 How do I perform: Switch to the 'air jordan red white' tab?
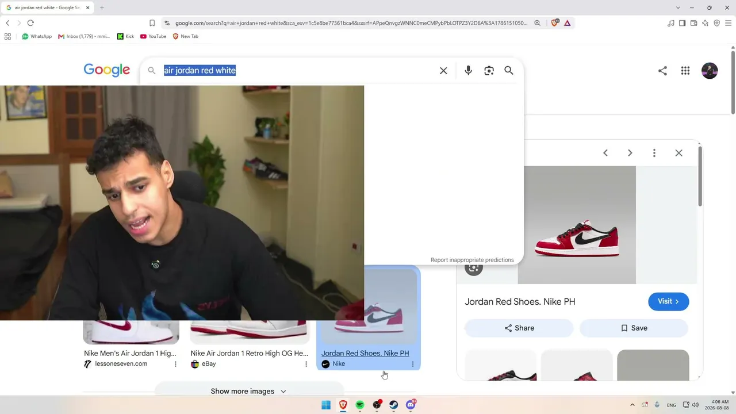(x=46, y=7)
